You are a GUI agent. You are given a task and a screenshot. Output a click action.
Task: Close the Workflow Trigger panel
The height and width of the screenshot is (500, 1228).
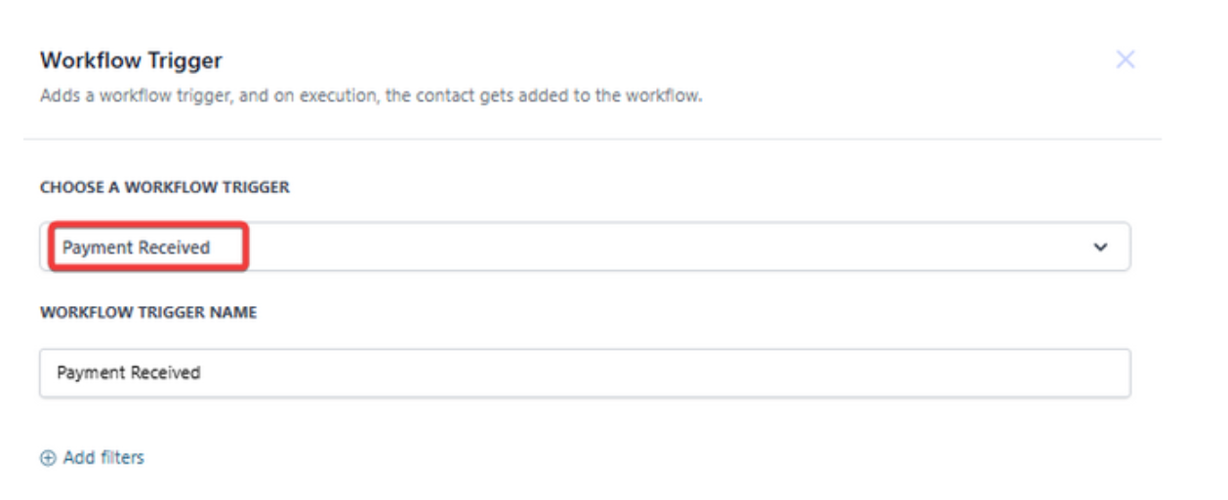point(1125,59)
